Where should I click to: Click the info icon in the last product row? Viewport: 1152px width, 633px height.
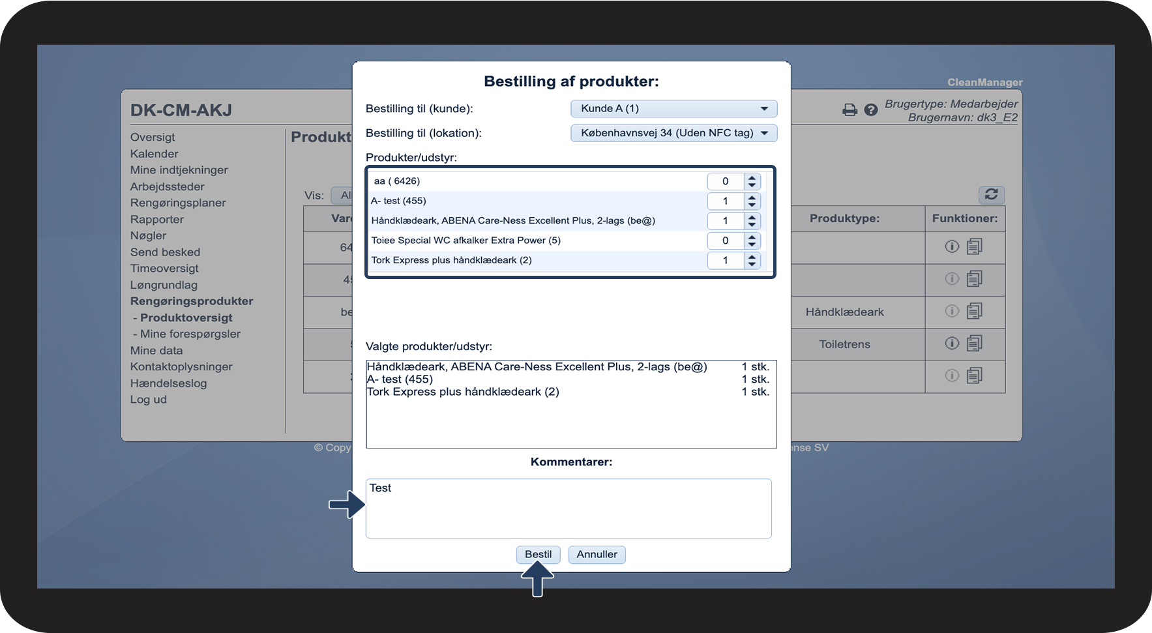(952, 375)
